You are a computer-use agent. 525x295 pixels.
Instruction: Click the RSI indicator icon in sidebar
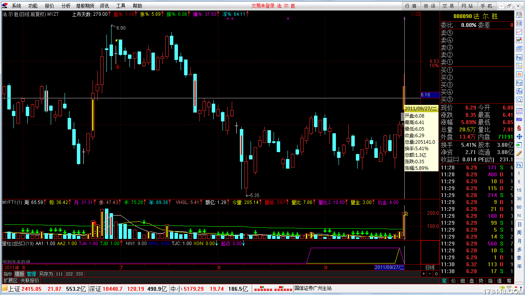(519, 119)
